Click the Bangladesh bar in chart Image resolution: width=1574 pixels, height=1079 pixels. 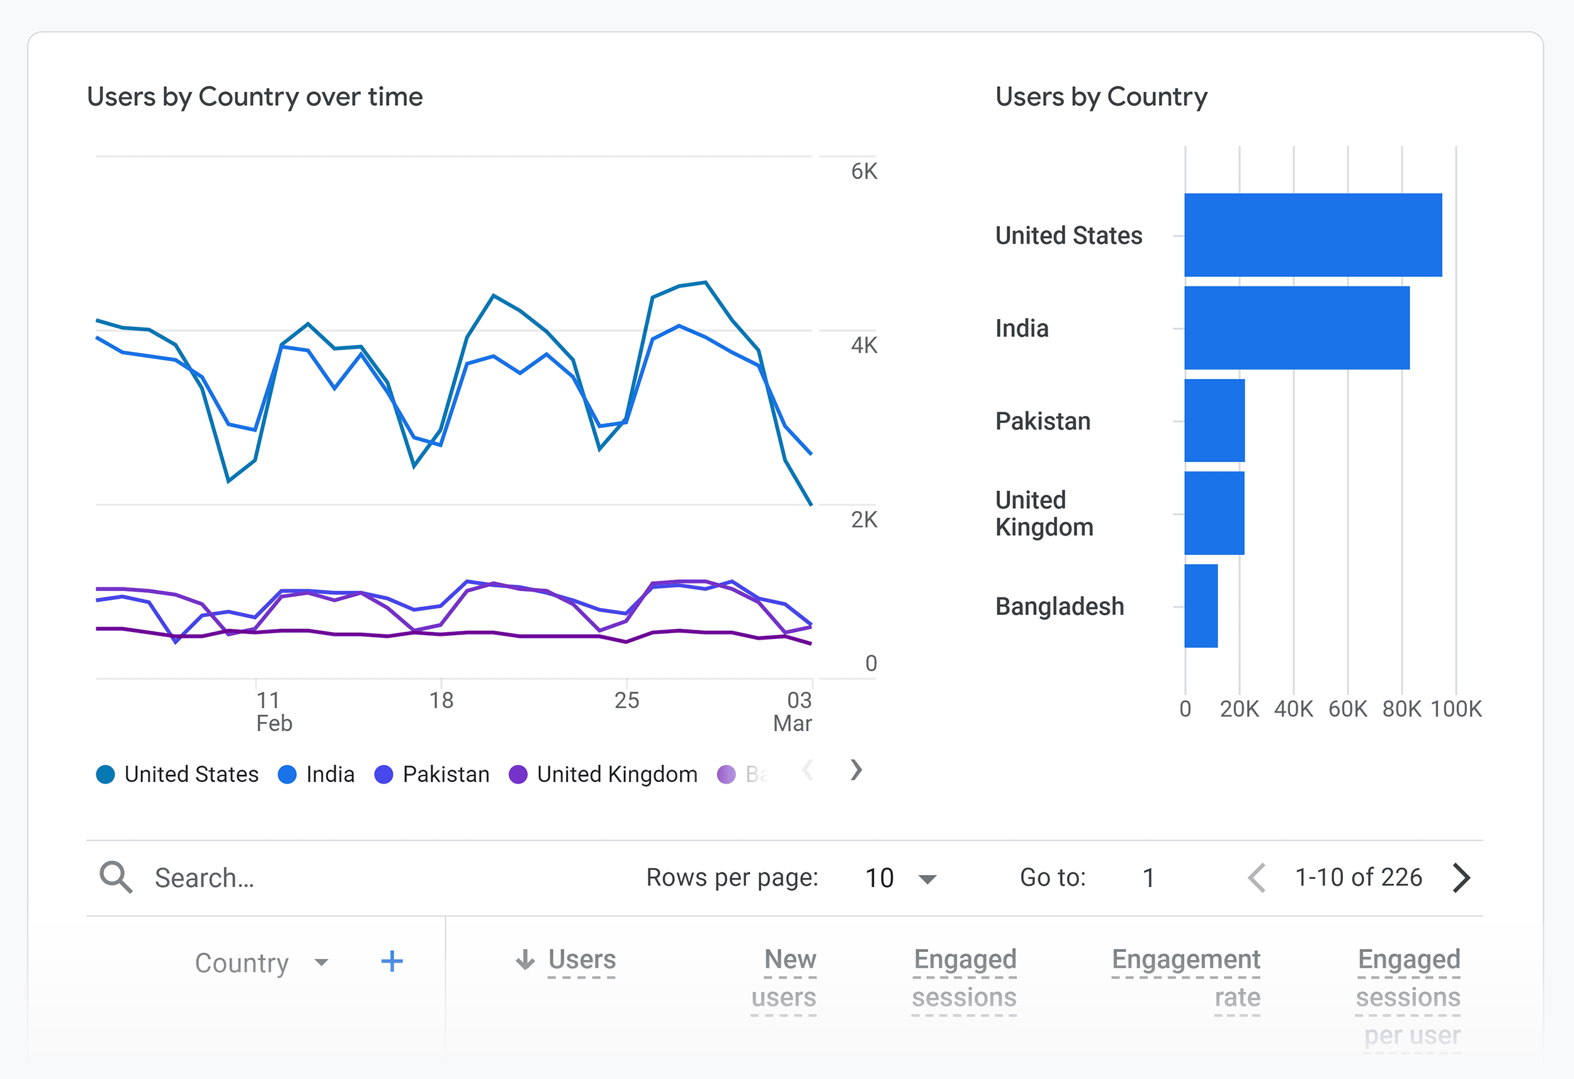pos(1201,606)
